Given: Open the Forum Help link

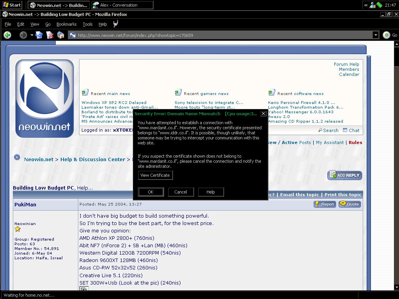Looking at the screenshot, I should 346,64.
